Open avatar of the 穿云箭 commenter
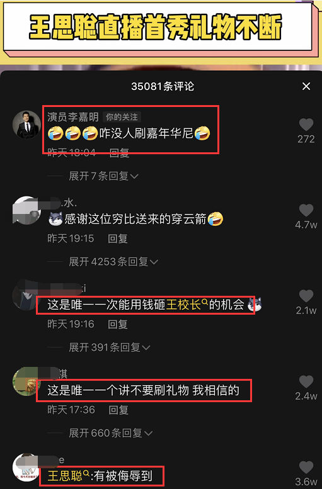The height and width of the screenshot is (489, 322). (26, 210)
